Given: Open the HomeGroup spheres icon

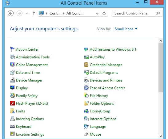Looking at the screenshot, I should pyautogui.click(x=86, y=111).
